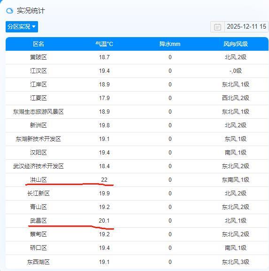Select the 武汉经济技术开发区 row name
This screenshot has width=269, height=271.
pyautogui.click(x=38, y=166)
